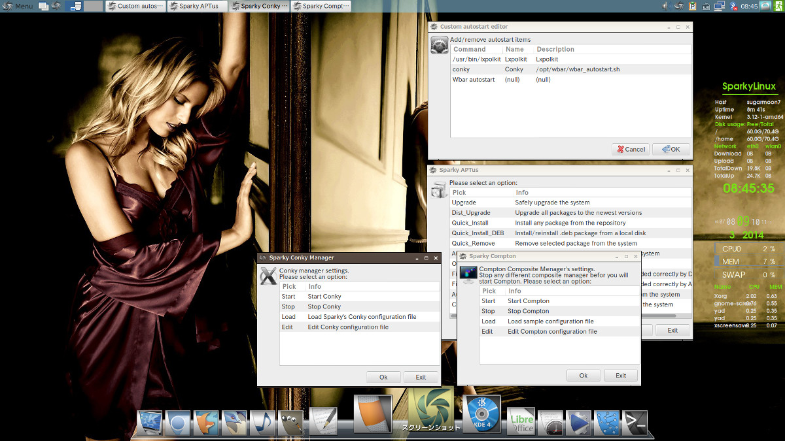Select the Upgrade option in Sparky APTus
The image size is (785, 441).
pyautogui.click(x=570, y=203)
